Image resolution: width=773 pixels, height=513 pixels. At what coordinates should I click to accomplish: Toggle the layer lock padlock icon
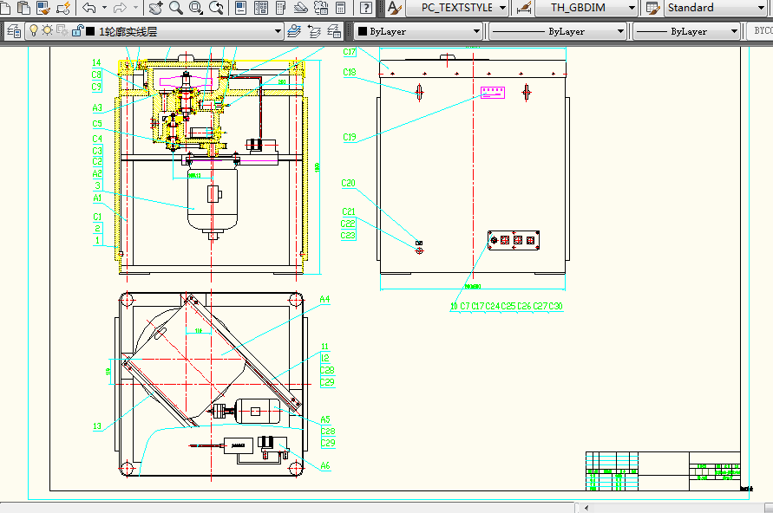[77, 30]
